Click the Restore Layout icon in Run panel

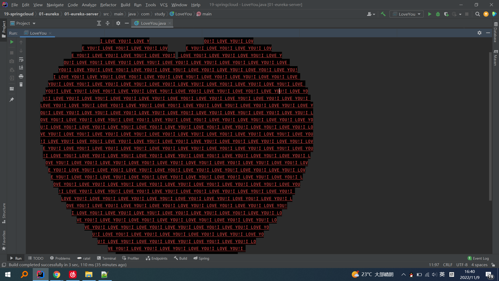(x=12, y=89)
